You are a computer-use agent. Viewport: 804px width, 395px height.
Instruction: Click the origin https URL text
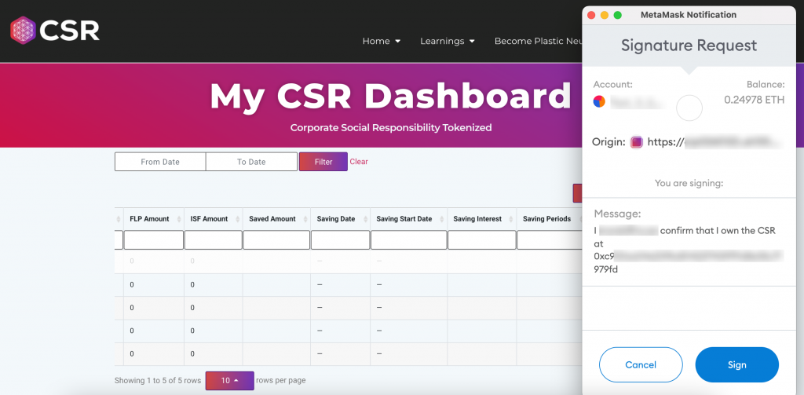coord(715,142)
